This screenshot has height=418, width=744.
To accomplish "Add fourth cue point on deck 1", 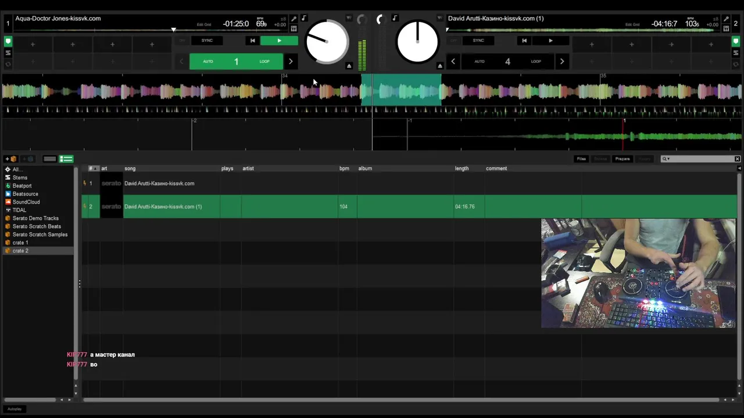I will tap(152, 44).
